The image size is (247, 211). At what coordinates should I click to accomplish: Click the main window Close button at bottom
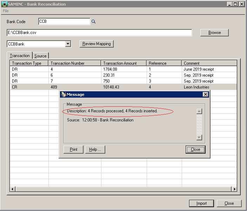[x=229, y=203]
